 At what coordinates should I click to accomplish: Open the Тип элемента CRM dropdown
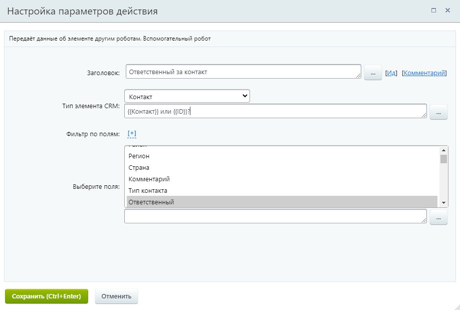click(x=187, y=96)
